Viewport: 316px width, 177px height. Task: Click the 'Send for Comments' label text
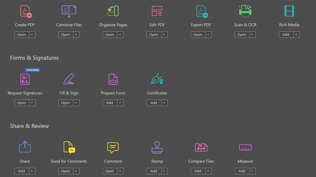69,161
